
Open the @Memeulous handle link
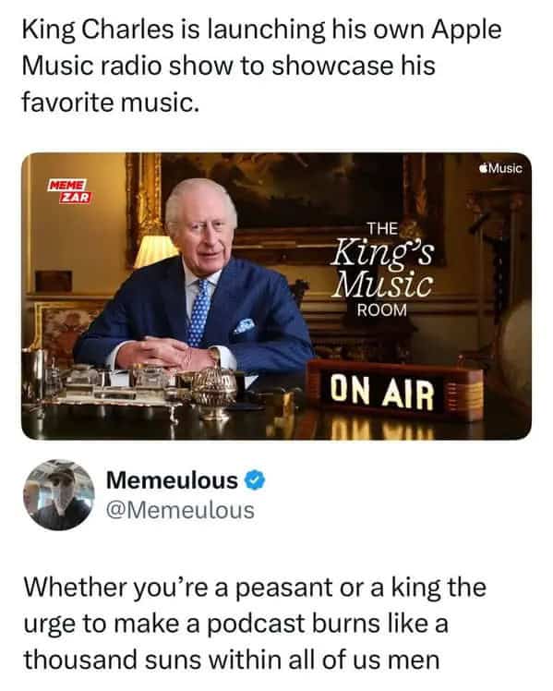point(181,510)
